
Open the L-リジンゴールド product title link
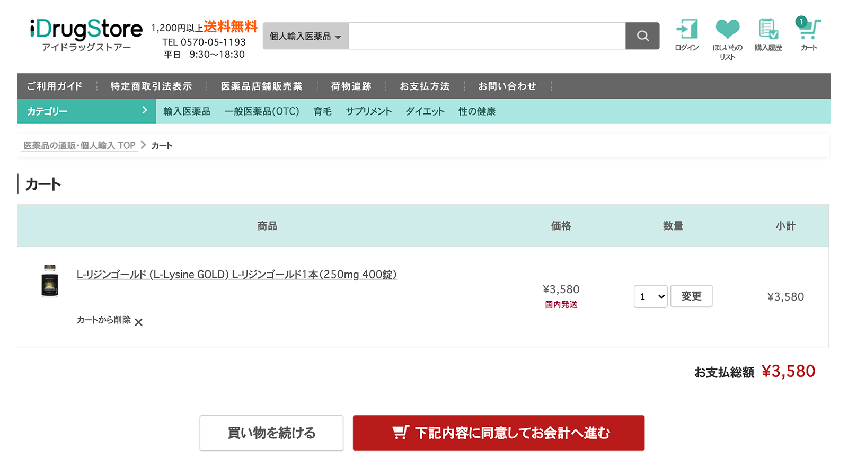point(237,275)
